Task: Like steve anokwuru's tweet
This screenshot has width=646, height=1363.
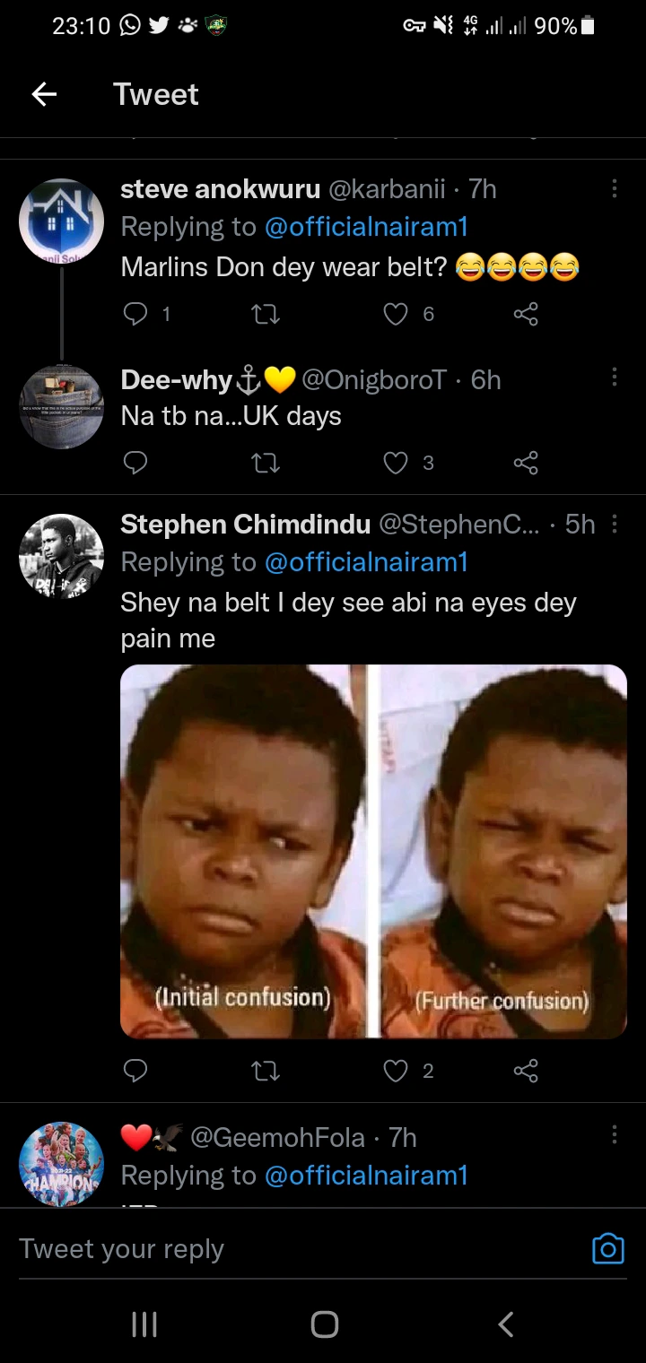Action: pos(396,313)
